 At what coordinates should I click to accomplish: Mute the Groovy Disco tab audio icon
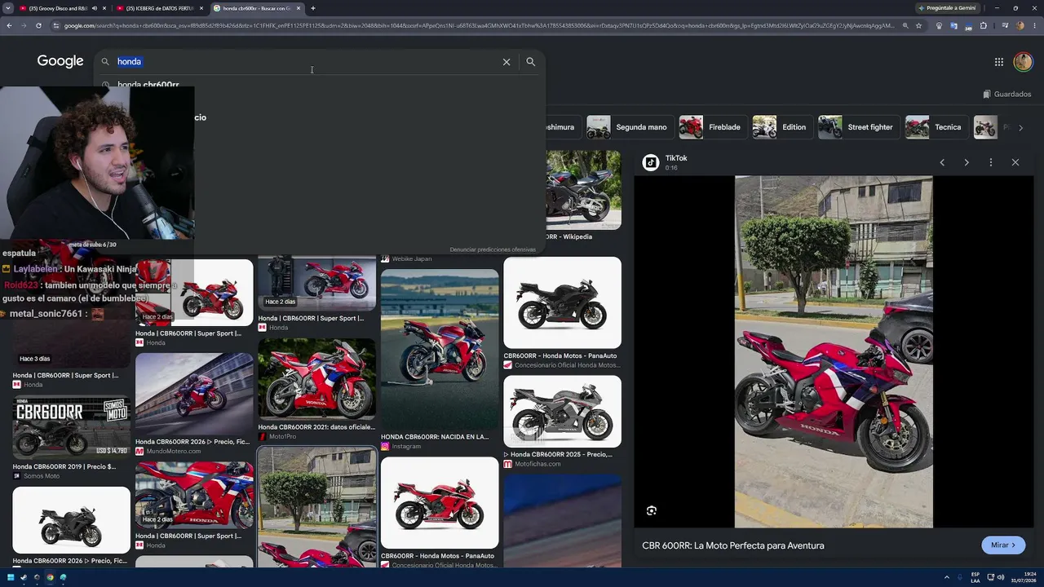click(94, 8)
